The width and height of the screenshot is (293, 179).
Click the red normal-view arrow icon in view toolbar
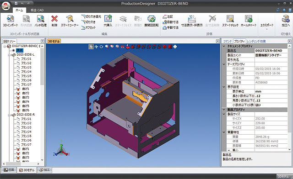click(128, 47)
